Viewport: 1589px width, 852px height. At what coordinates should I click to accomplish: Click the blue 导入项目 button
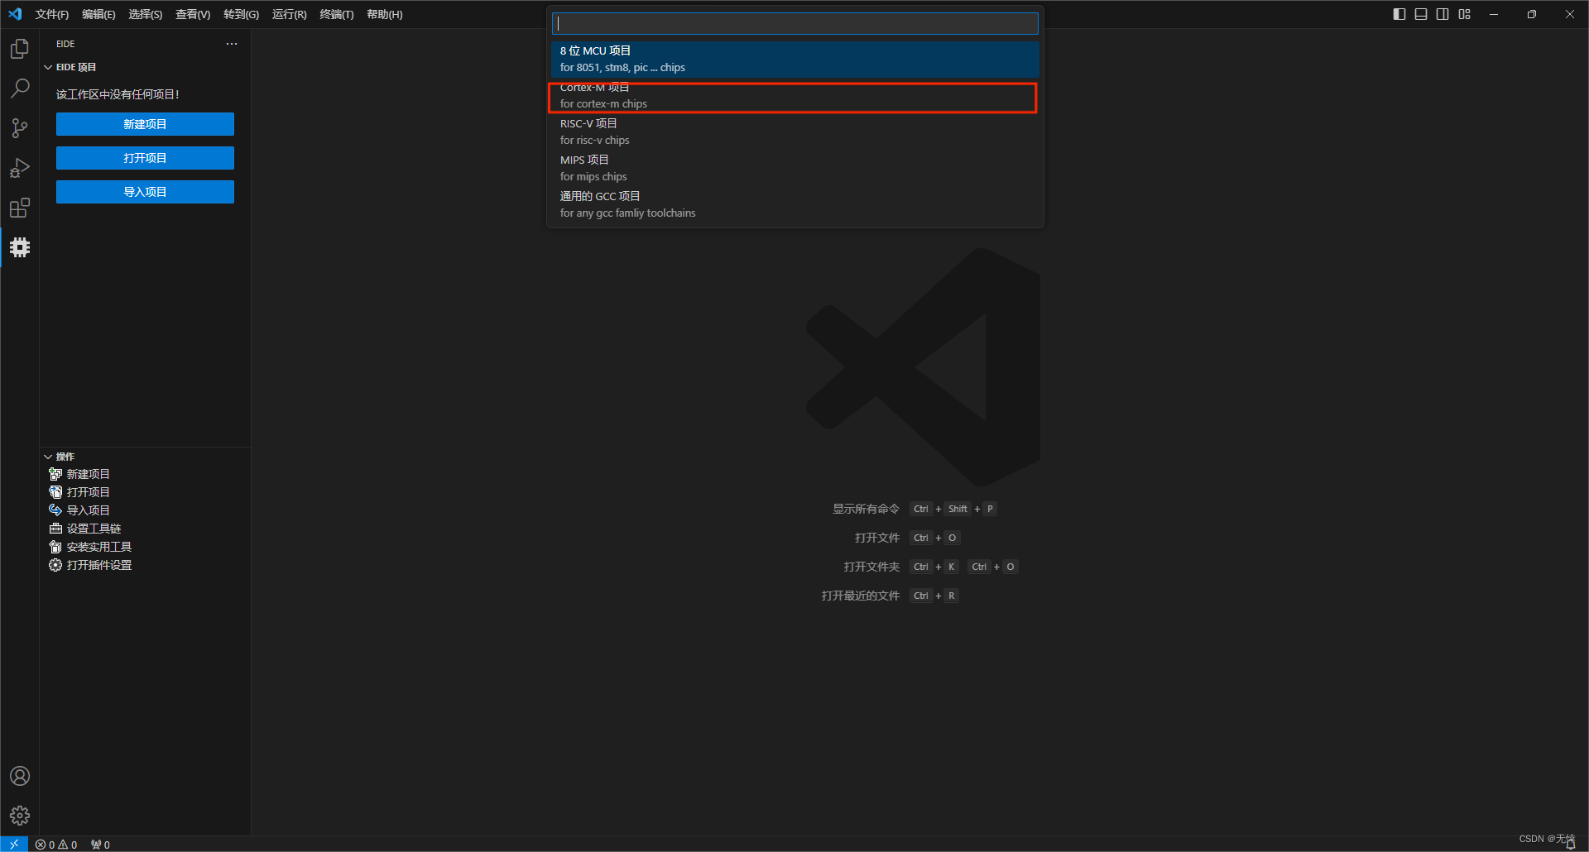[x=145, y=192]
